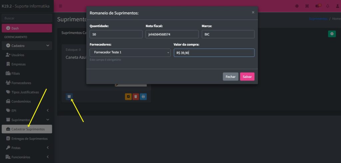Click the Fechar button in dialog

tap(230, 77)
